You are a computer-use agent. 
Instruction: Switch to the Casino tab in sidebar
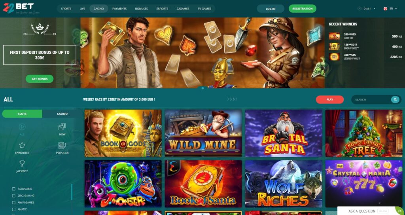[x=62, y=114]
